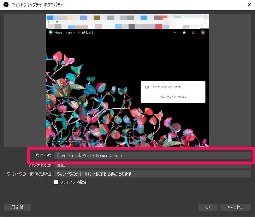Viewport: 255px width, 217px height.
Task: Open the キャプチャ方法 dropdown set to 自動
Action: (152, 166)
